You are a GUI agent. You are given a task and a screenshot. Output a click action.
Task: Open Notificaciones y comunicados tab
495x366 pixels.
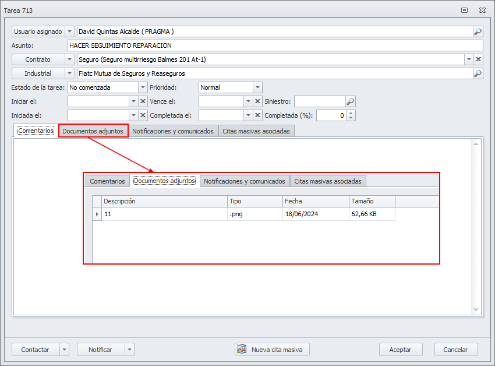[x=173, y=131]
